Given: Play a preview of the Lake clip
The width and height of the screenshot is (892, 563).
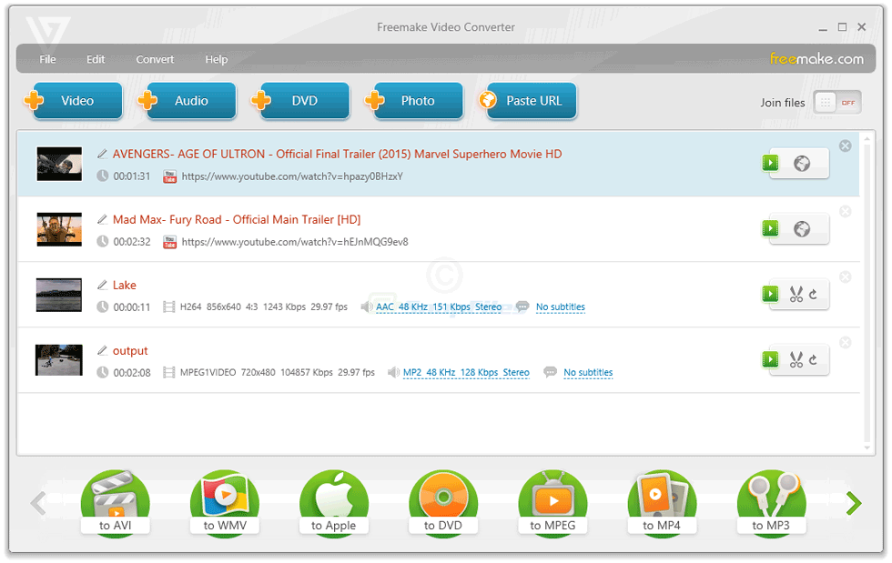Looking at the screenshot, I should (770, 294).
